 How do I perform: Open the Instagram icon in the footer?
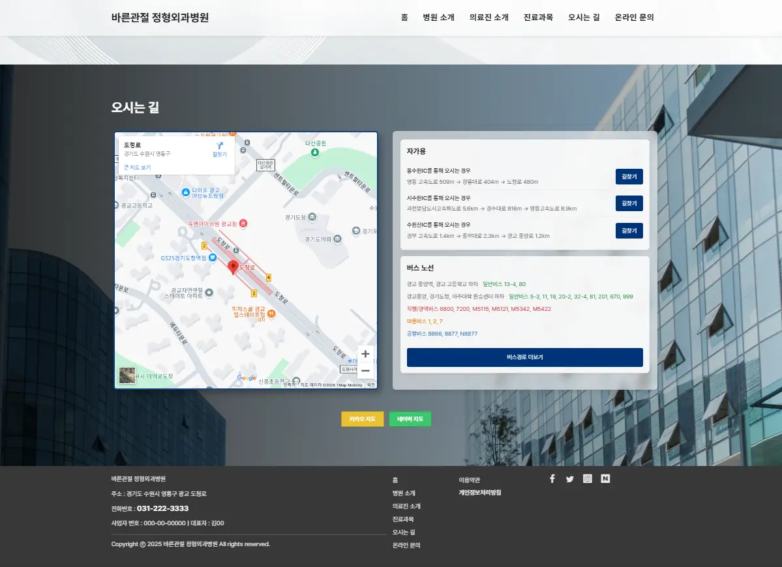[x=587, y=478]
